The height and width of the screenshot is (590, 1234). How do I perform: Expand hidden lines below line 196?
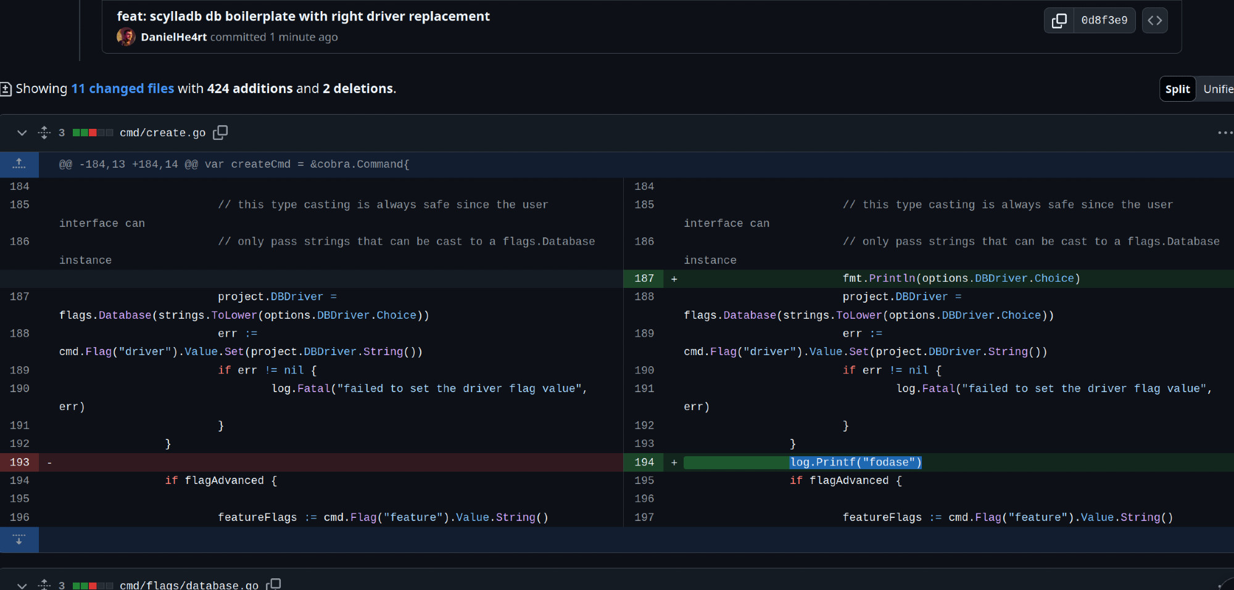pyautogui.click(x=19, y=539)
